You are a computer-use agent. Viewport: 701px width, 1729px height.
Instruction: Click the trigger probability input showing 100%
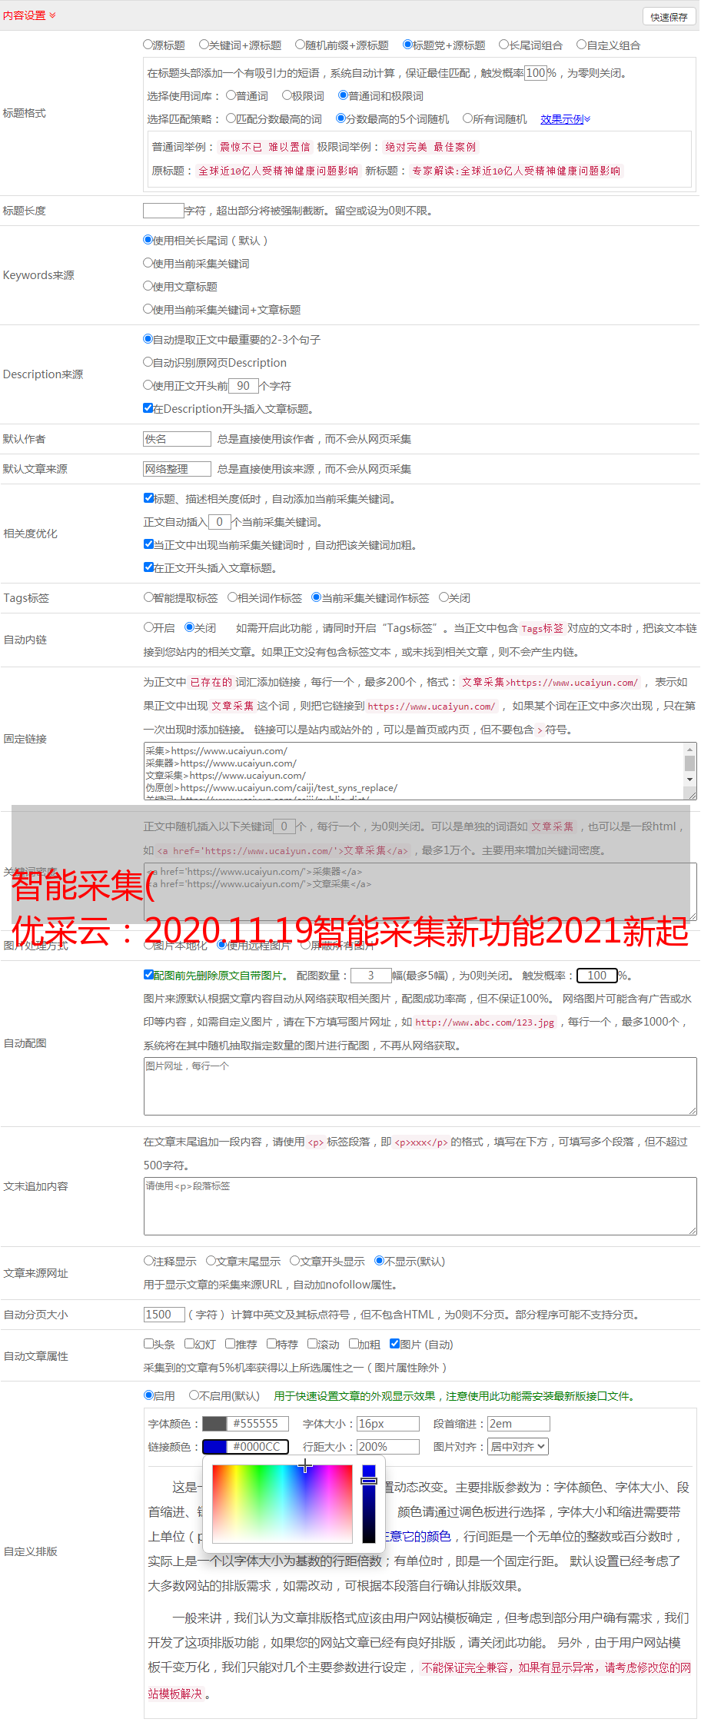536,73
